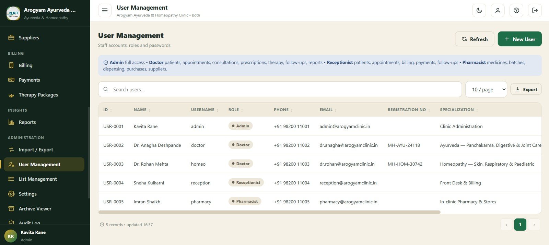Click the horizontal table scrollbar

click(x=269, y=212)
